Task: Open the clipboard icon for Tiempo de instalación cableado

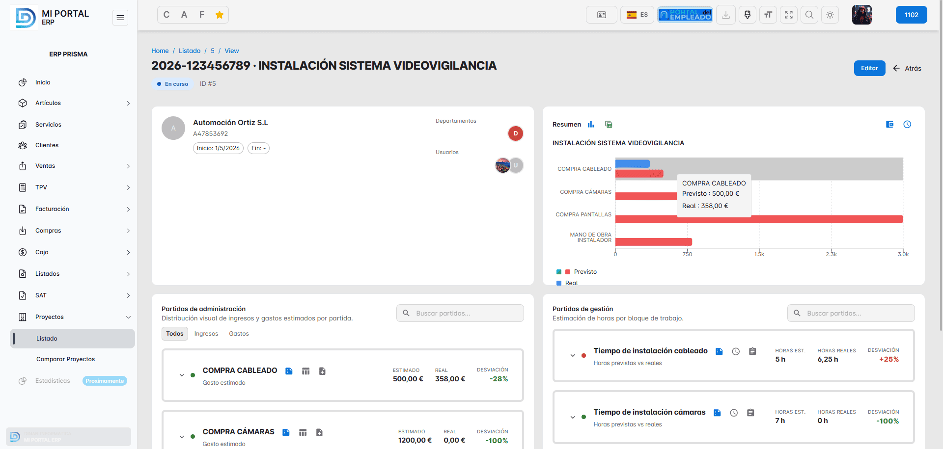Action: (752, 351)
